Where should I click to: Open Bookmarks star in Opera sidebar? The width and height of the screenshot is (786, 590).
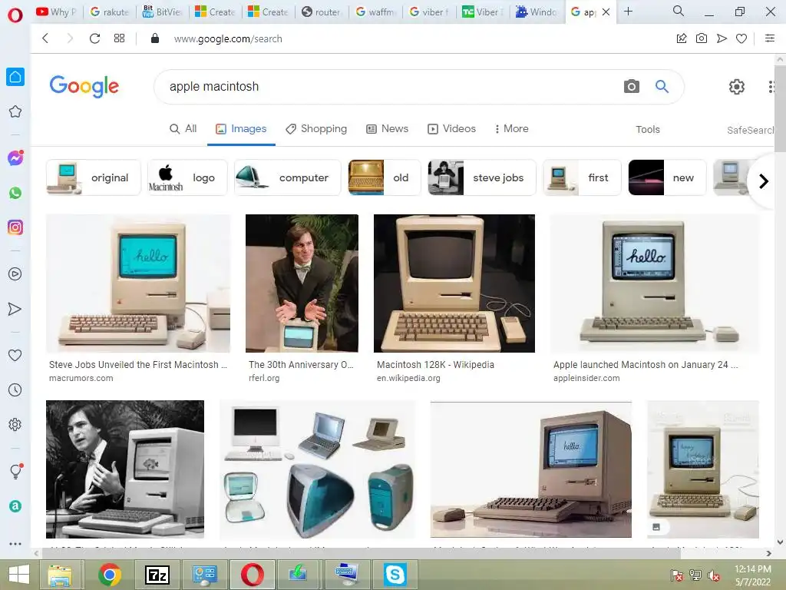click(x=15, y=111)
